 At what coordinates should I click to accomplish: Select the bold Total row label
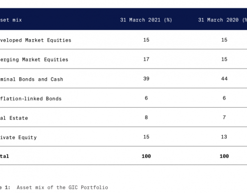(x=4, y=156)
